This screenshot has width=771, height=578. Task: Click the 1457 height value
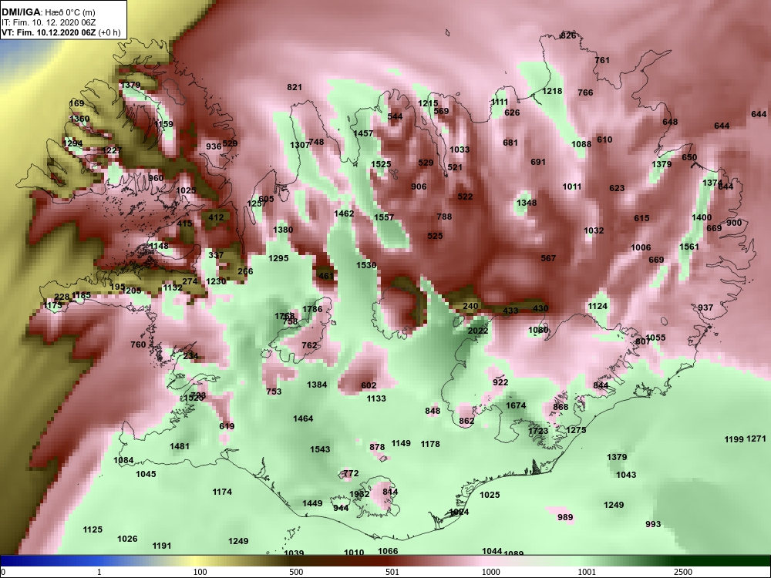tap(363, 133)
